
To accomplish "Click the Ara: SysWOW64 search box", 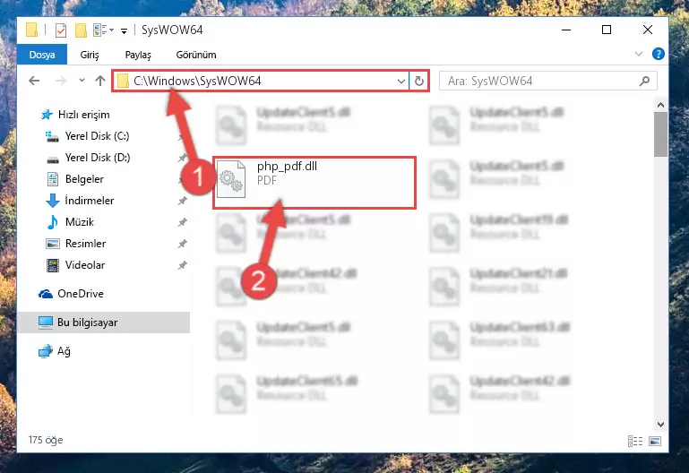I will 548,81.
